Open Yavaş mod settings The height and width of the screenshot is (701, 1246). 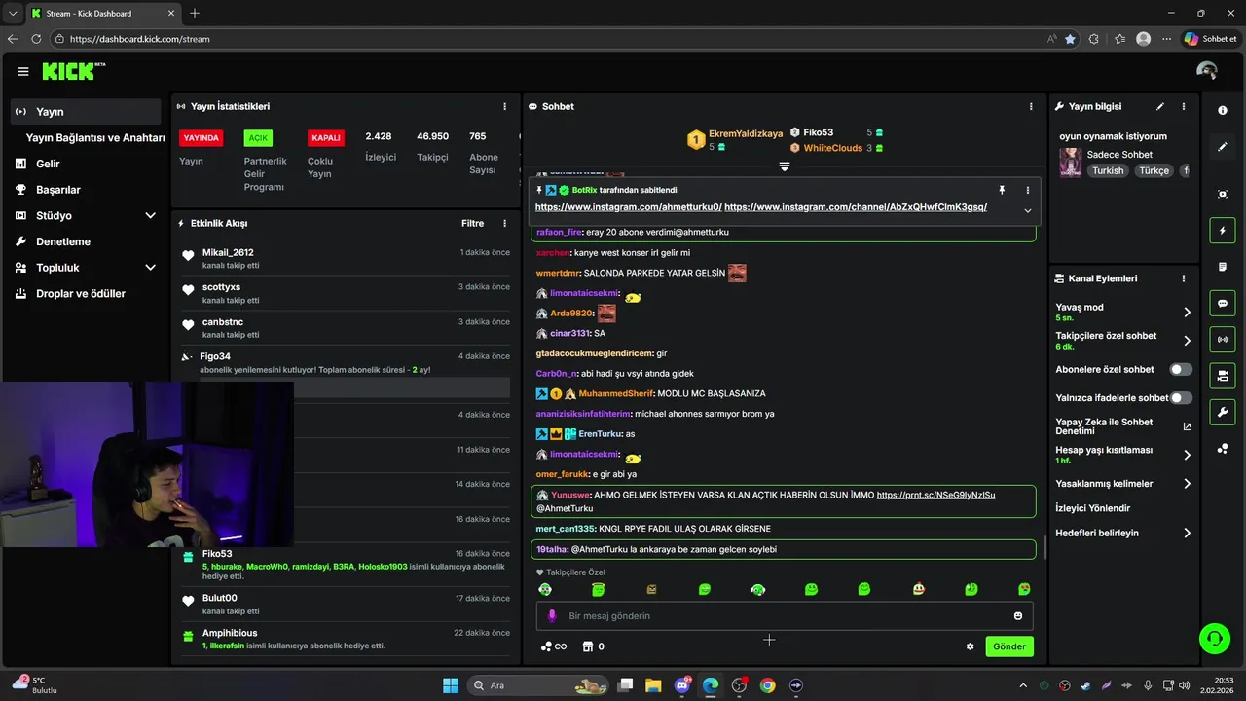click(1123, 312)
